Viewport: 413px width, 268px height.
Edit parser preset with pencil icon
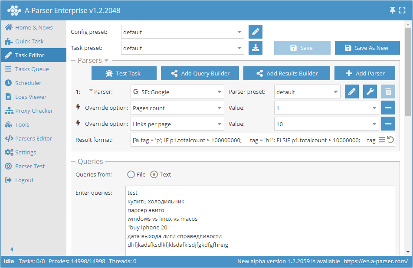tap(352, 92)
